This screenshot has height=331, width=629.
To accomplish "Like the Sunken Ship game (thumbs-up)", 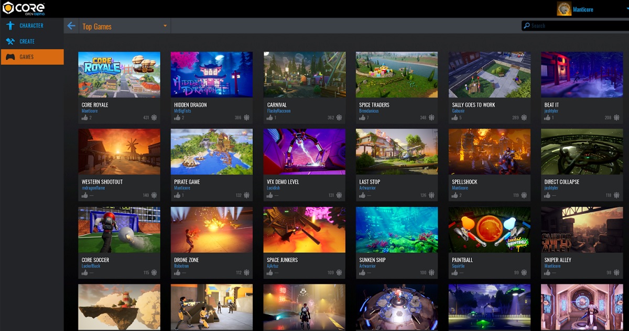I will pyautogui.click(x=362, y=272).
